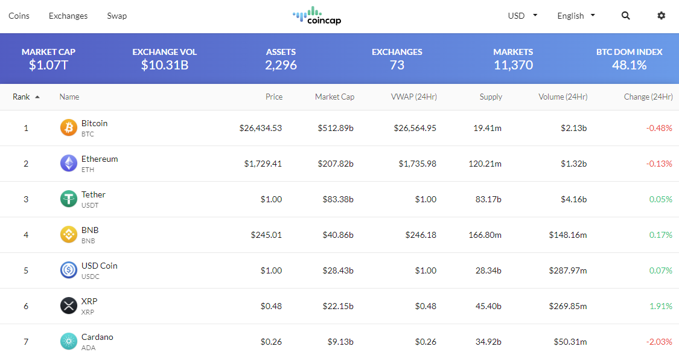This screenshot has width=679, height=358.
Task: Click Bitcoin VWAP $26,564.95
Action: click(x=415, y=128)
